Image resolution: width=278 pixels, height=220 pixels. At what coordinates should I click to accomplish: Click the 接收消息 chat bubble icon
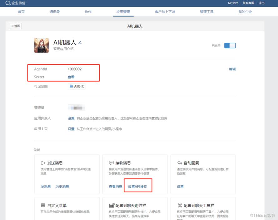point(111,163)
